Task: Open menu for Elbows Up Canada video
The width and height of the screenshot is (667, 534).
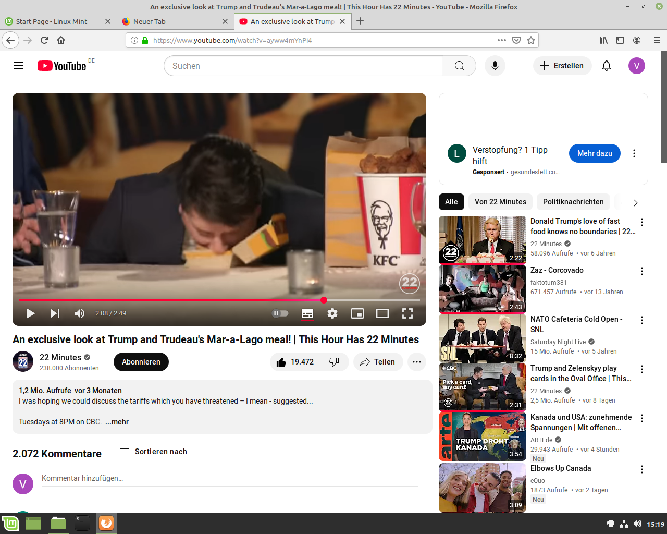Action: click(x=642, y=469)
